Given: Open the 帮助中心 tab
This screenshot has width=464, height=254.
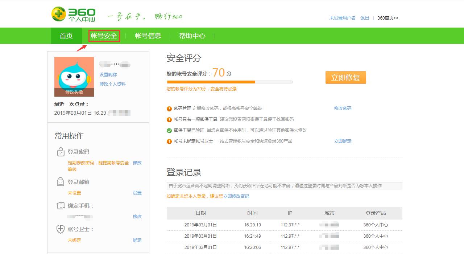Looking at the screenshot, I should click(x=192, y=36).
